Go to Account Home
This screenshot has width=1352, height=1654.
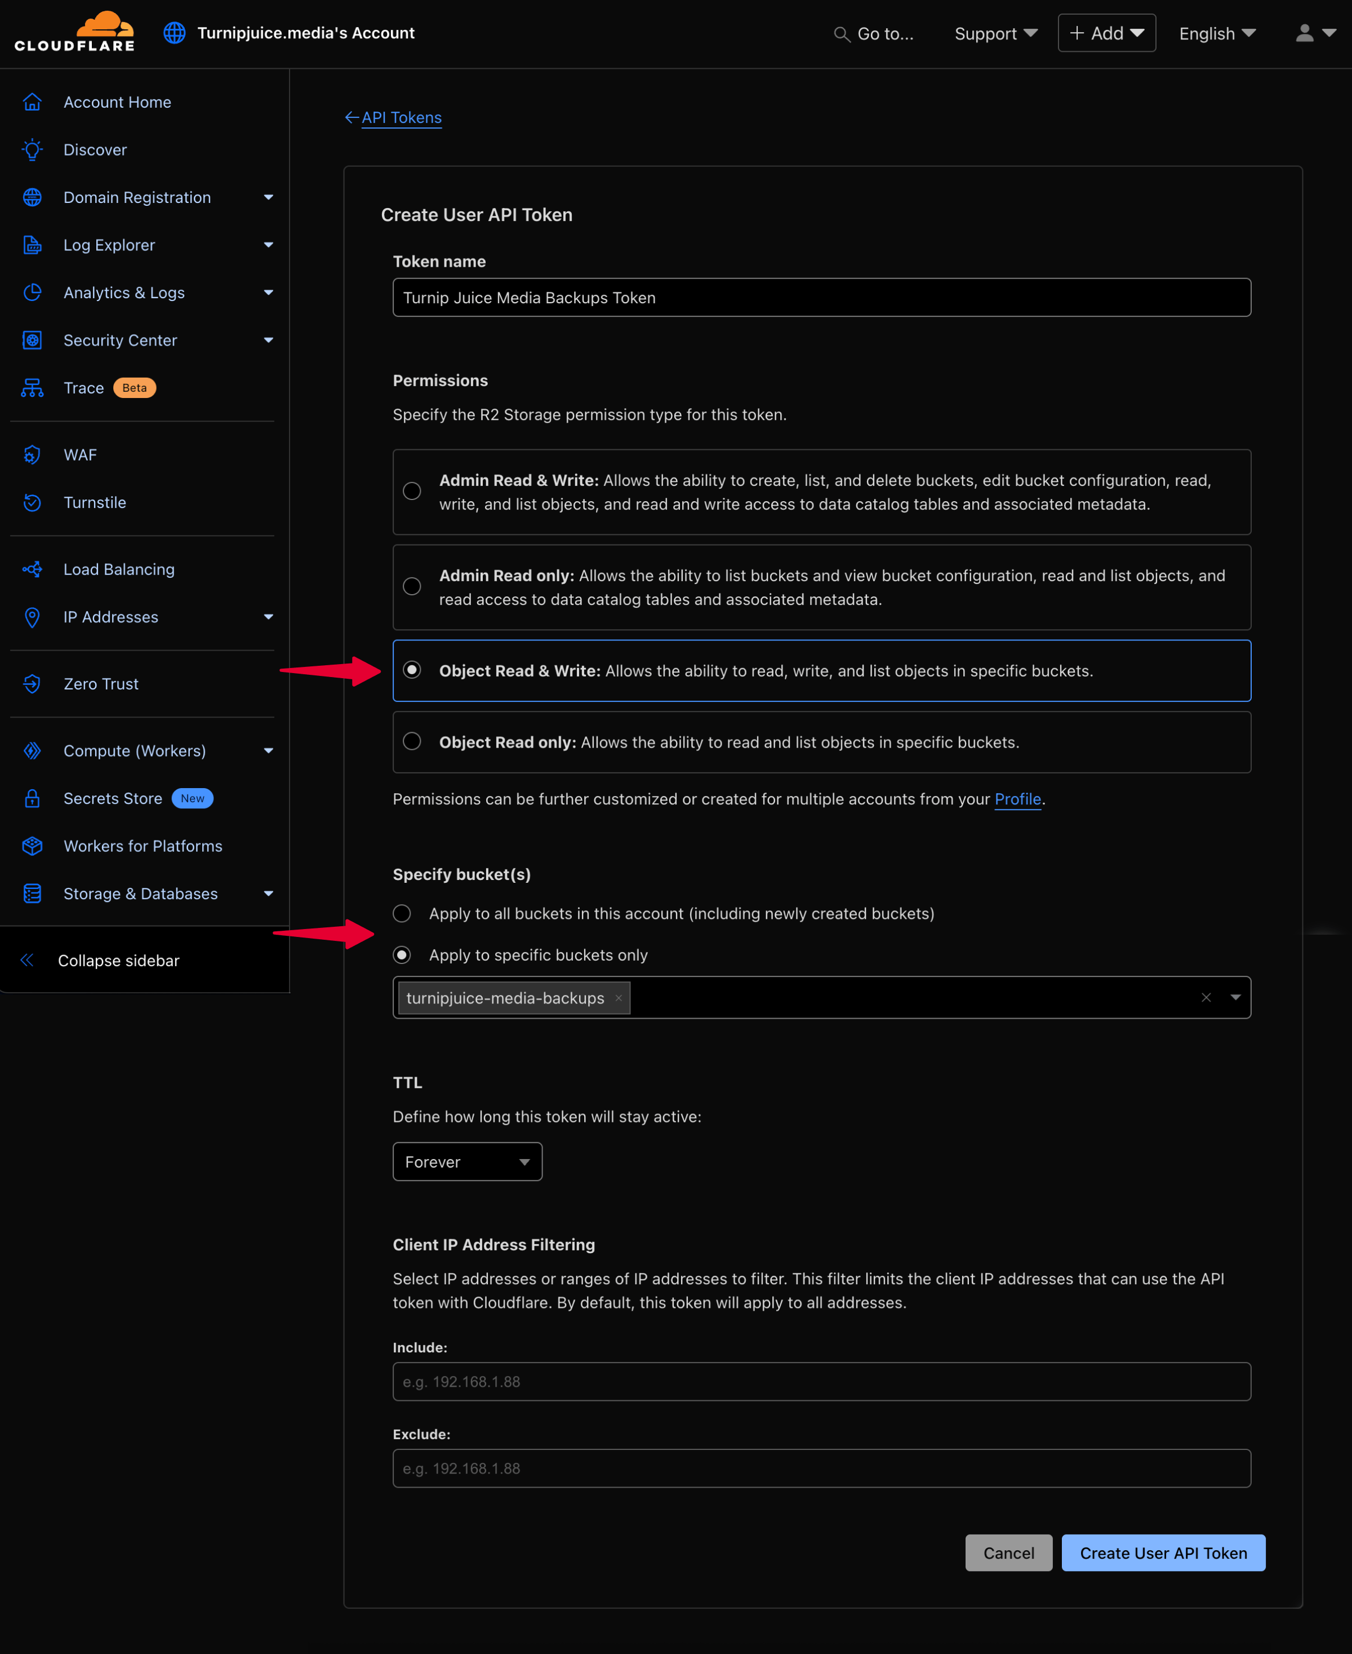pyautogui.click(x=117, y=102)
